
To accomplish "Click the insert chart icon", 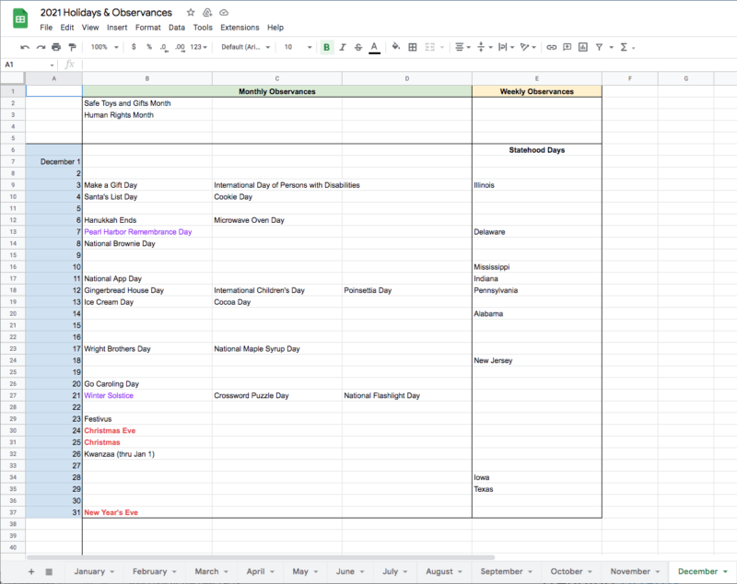I will coord(583,47).
